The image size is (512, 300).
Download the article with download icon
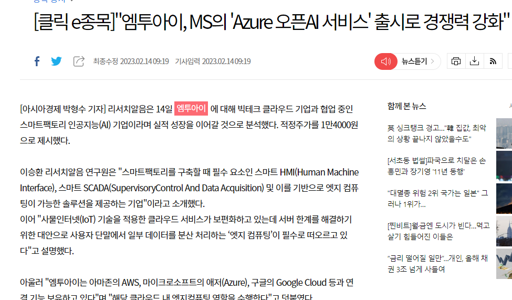(474, 61)
